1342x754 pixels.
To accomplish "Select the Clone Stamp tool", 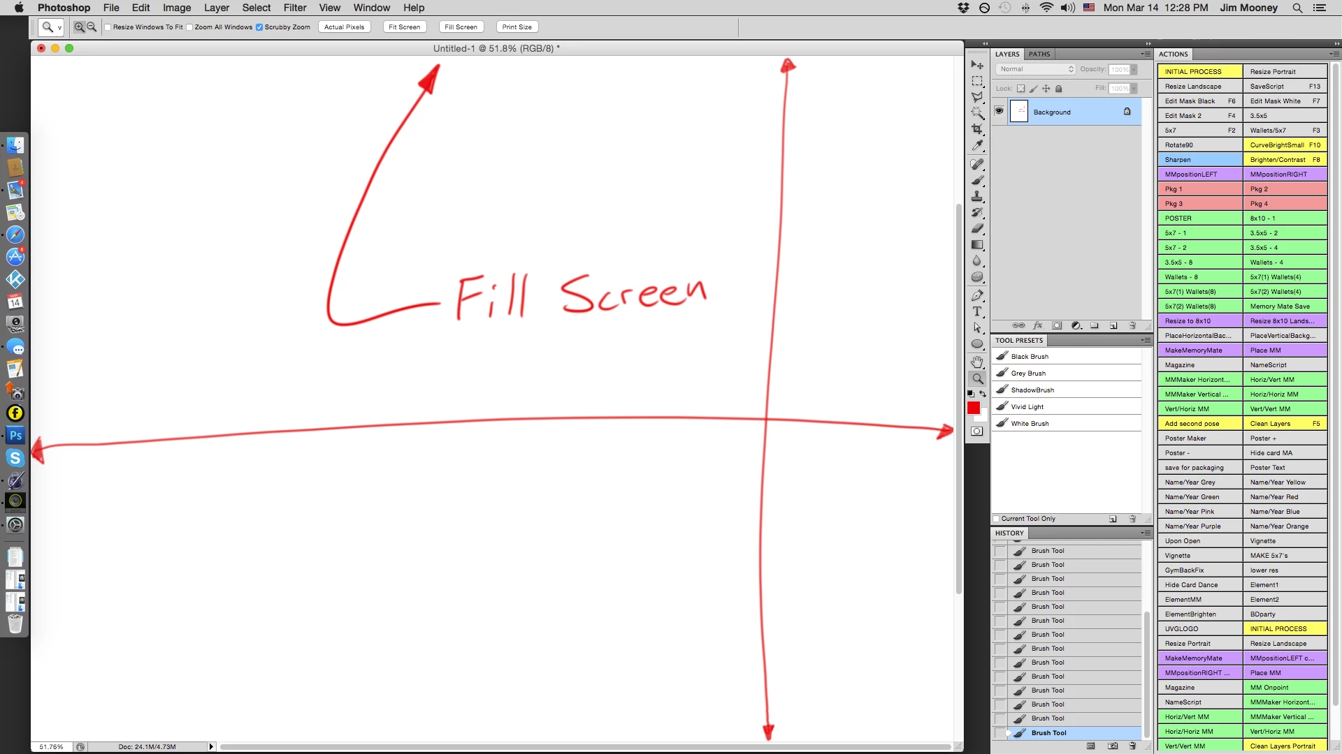I will tap(977, 196).
